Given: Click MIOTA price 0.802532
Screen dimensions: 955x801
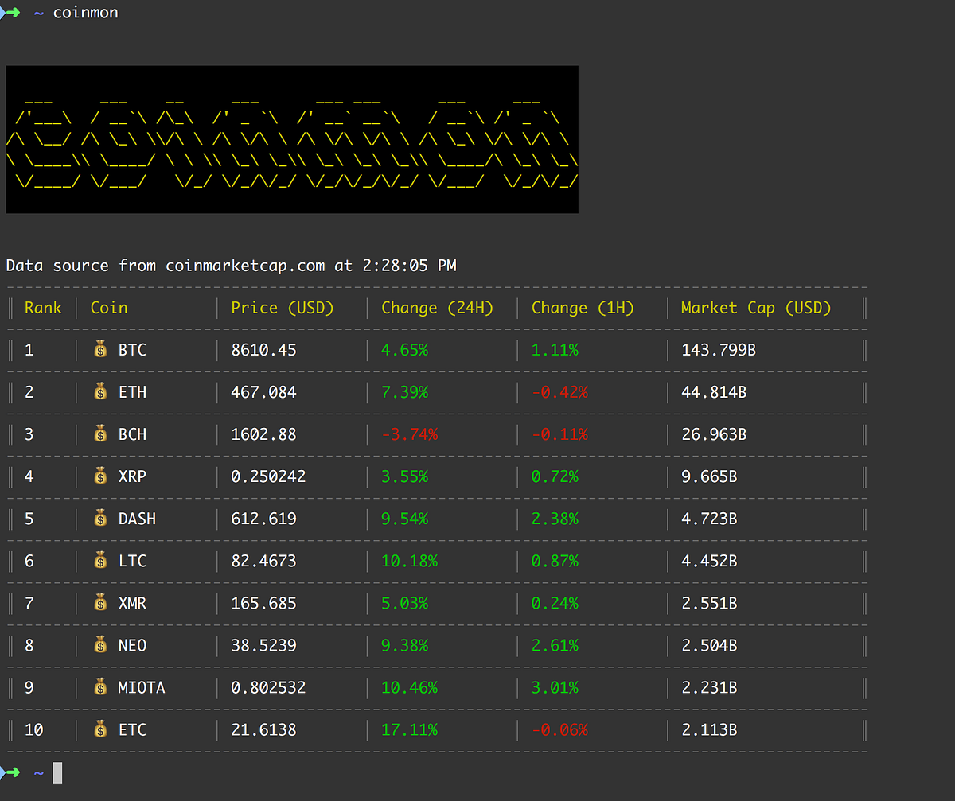Looking at the screenshot, I should pos(268,687).
